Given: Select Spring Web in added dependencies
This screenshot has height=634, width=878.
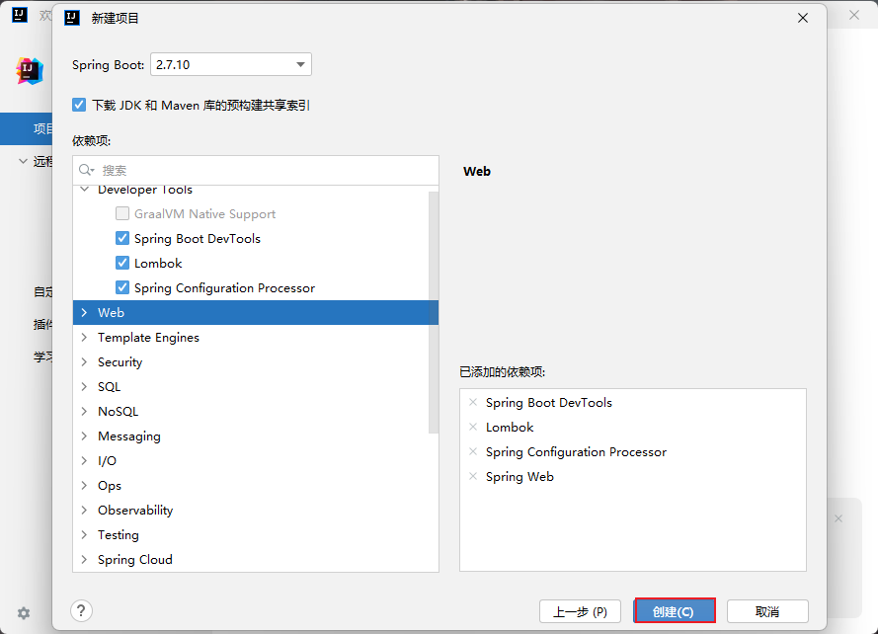Looking at the screenshot, I should coord(519,477).
